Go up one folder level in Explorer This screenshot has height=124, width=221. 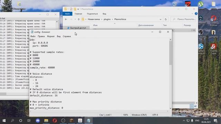click(79, 19)
